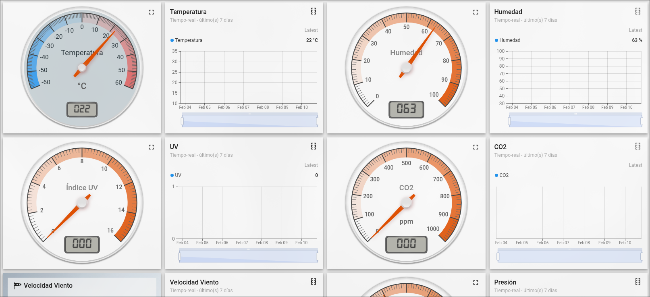The height and width of the screenshot is (297, 650).
Task: Click the CO2 chart range slider bar
Action: coord(570,256)
